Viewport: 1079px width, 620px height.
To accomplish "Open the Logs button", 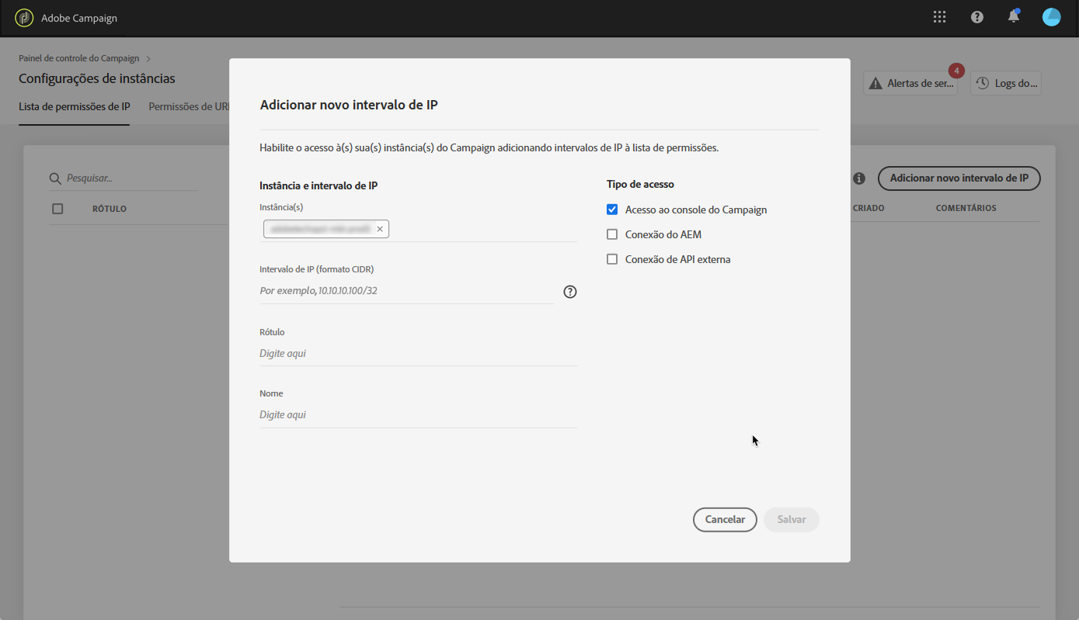I will click(1005, 83).
